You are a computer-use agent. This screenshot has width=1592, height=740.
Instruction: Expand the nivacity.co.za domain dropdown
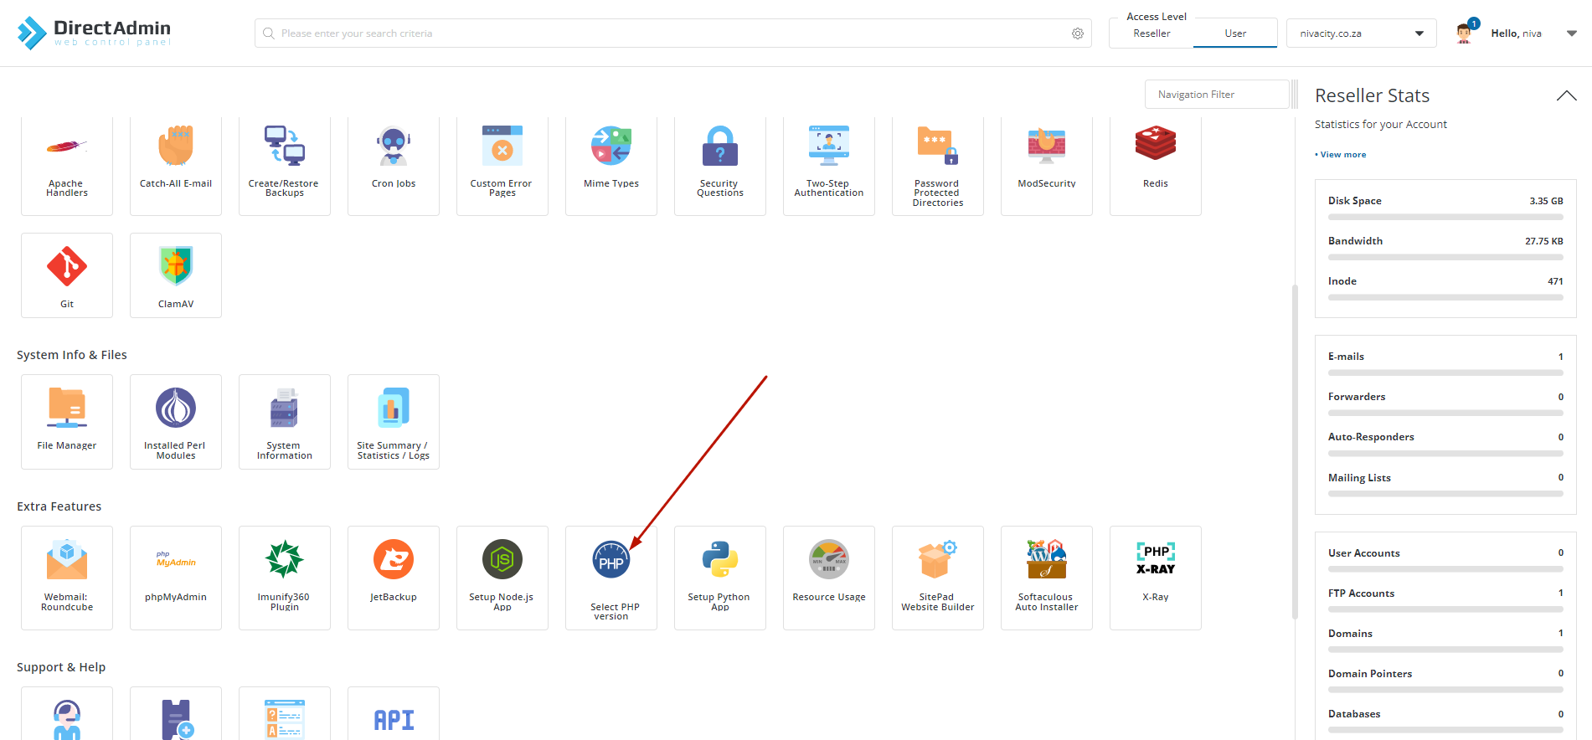point(1360,33)
